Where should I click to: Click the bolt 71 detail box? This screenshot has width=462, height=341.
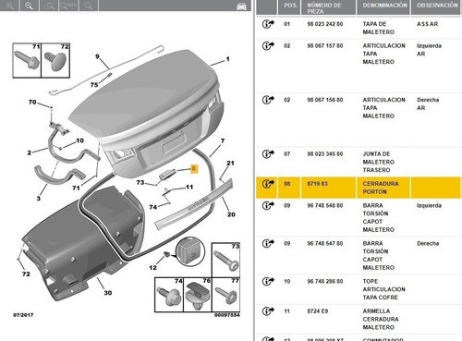tap(27, 60)
